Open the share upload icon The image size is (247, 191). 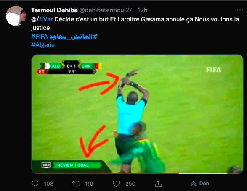[158, 183]
